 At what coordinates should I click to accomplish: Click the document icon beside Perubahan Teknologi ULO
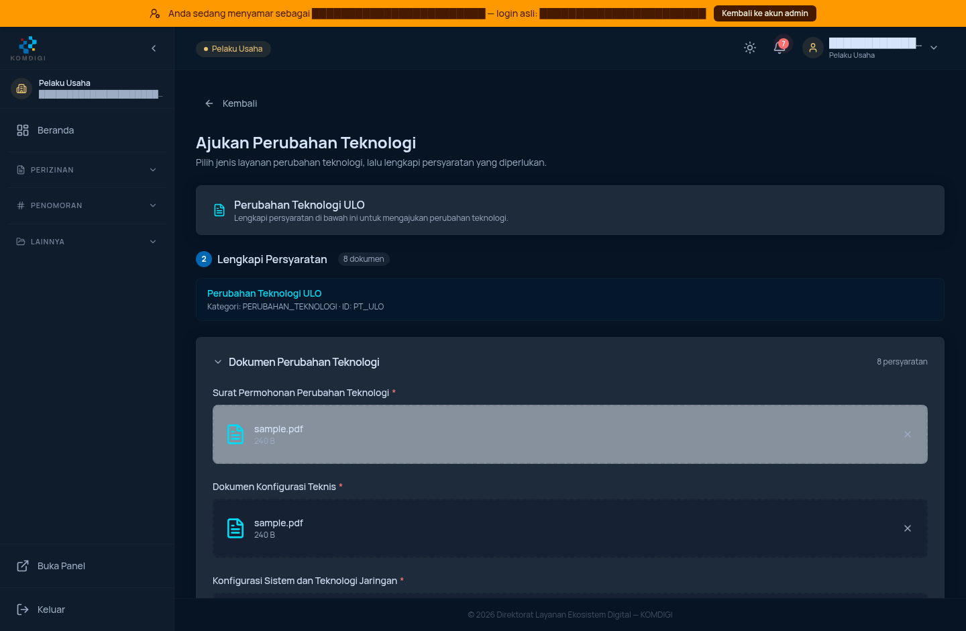219,210
